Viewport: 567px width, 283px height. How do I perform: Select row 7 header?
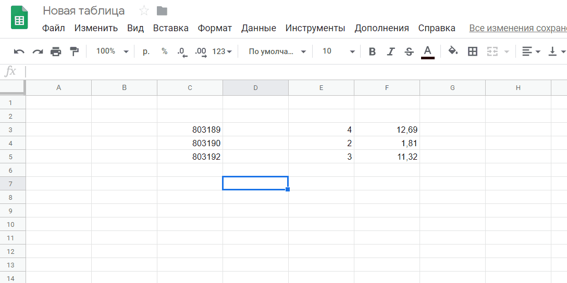[x=13, y=184]
